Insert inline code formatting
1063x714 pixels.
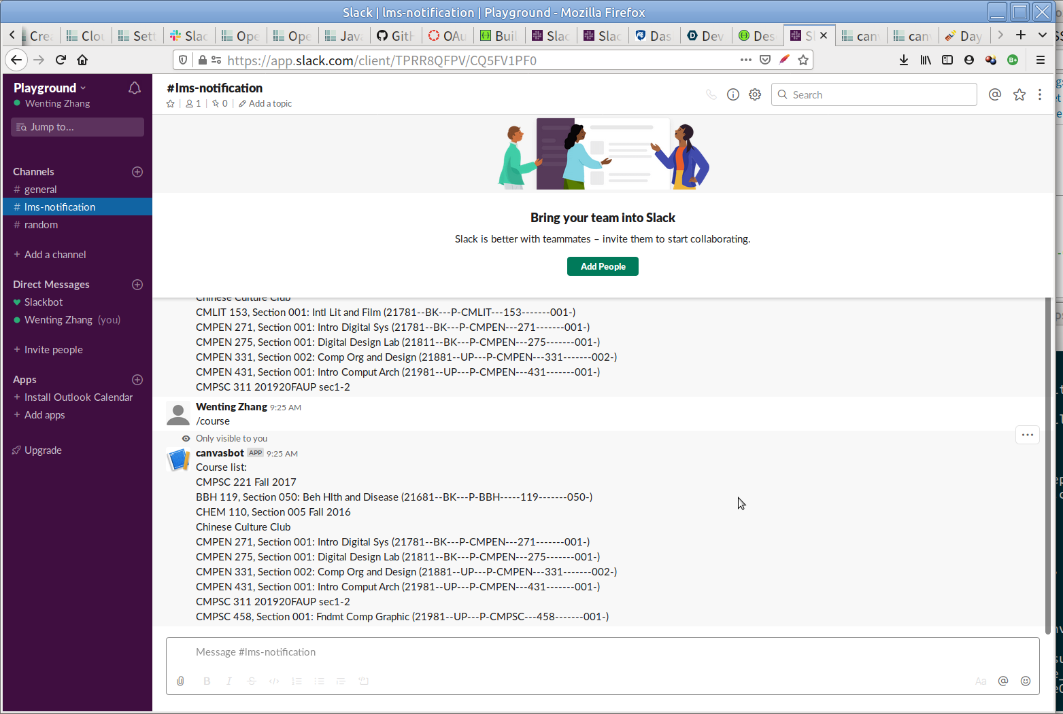click(274, 681)
